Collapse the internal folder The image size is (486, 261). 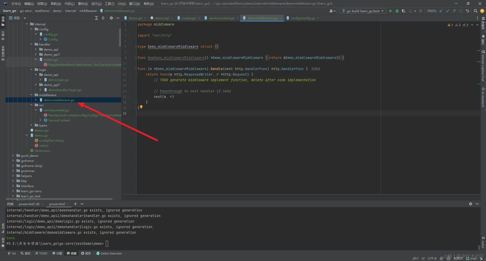click(27, 24)
